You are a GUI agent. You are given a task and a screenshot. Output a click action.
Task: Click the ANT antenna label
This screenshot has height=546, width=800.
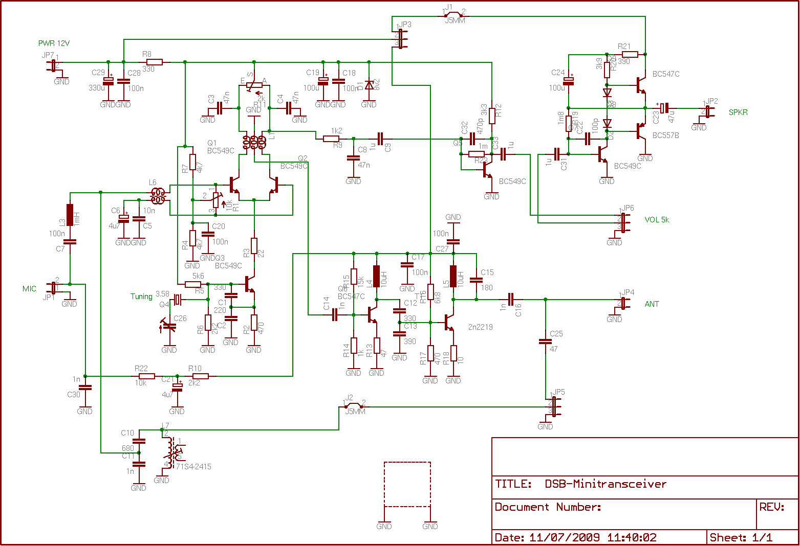652,304
